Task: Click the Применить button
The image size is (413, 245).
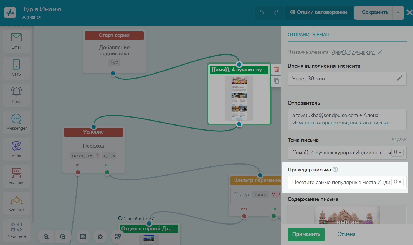Action: pos(306,234)
